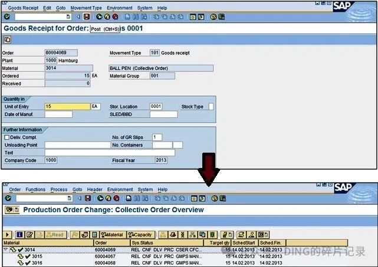Image resolution: width=378 pixels, height=267 pixels.
Task: Click the calculator icon left of Material button
Action: point(94,235)
